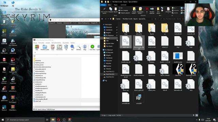Viewport: 218px width, 122px height.
Task: Open Taşıma hedefi dropdown in Explorer ribbon
Action: [134, 11]
